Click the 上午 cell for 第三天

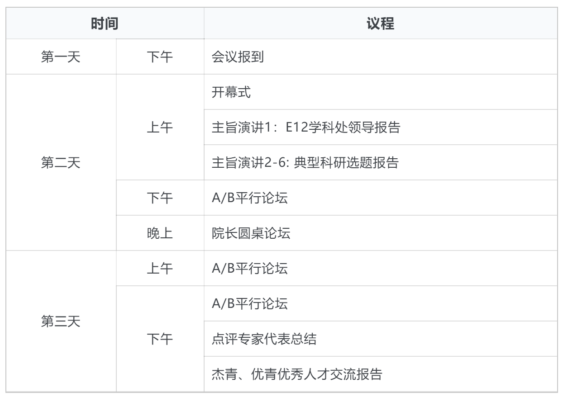pos(160,268)
